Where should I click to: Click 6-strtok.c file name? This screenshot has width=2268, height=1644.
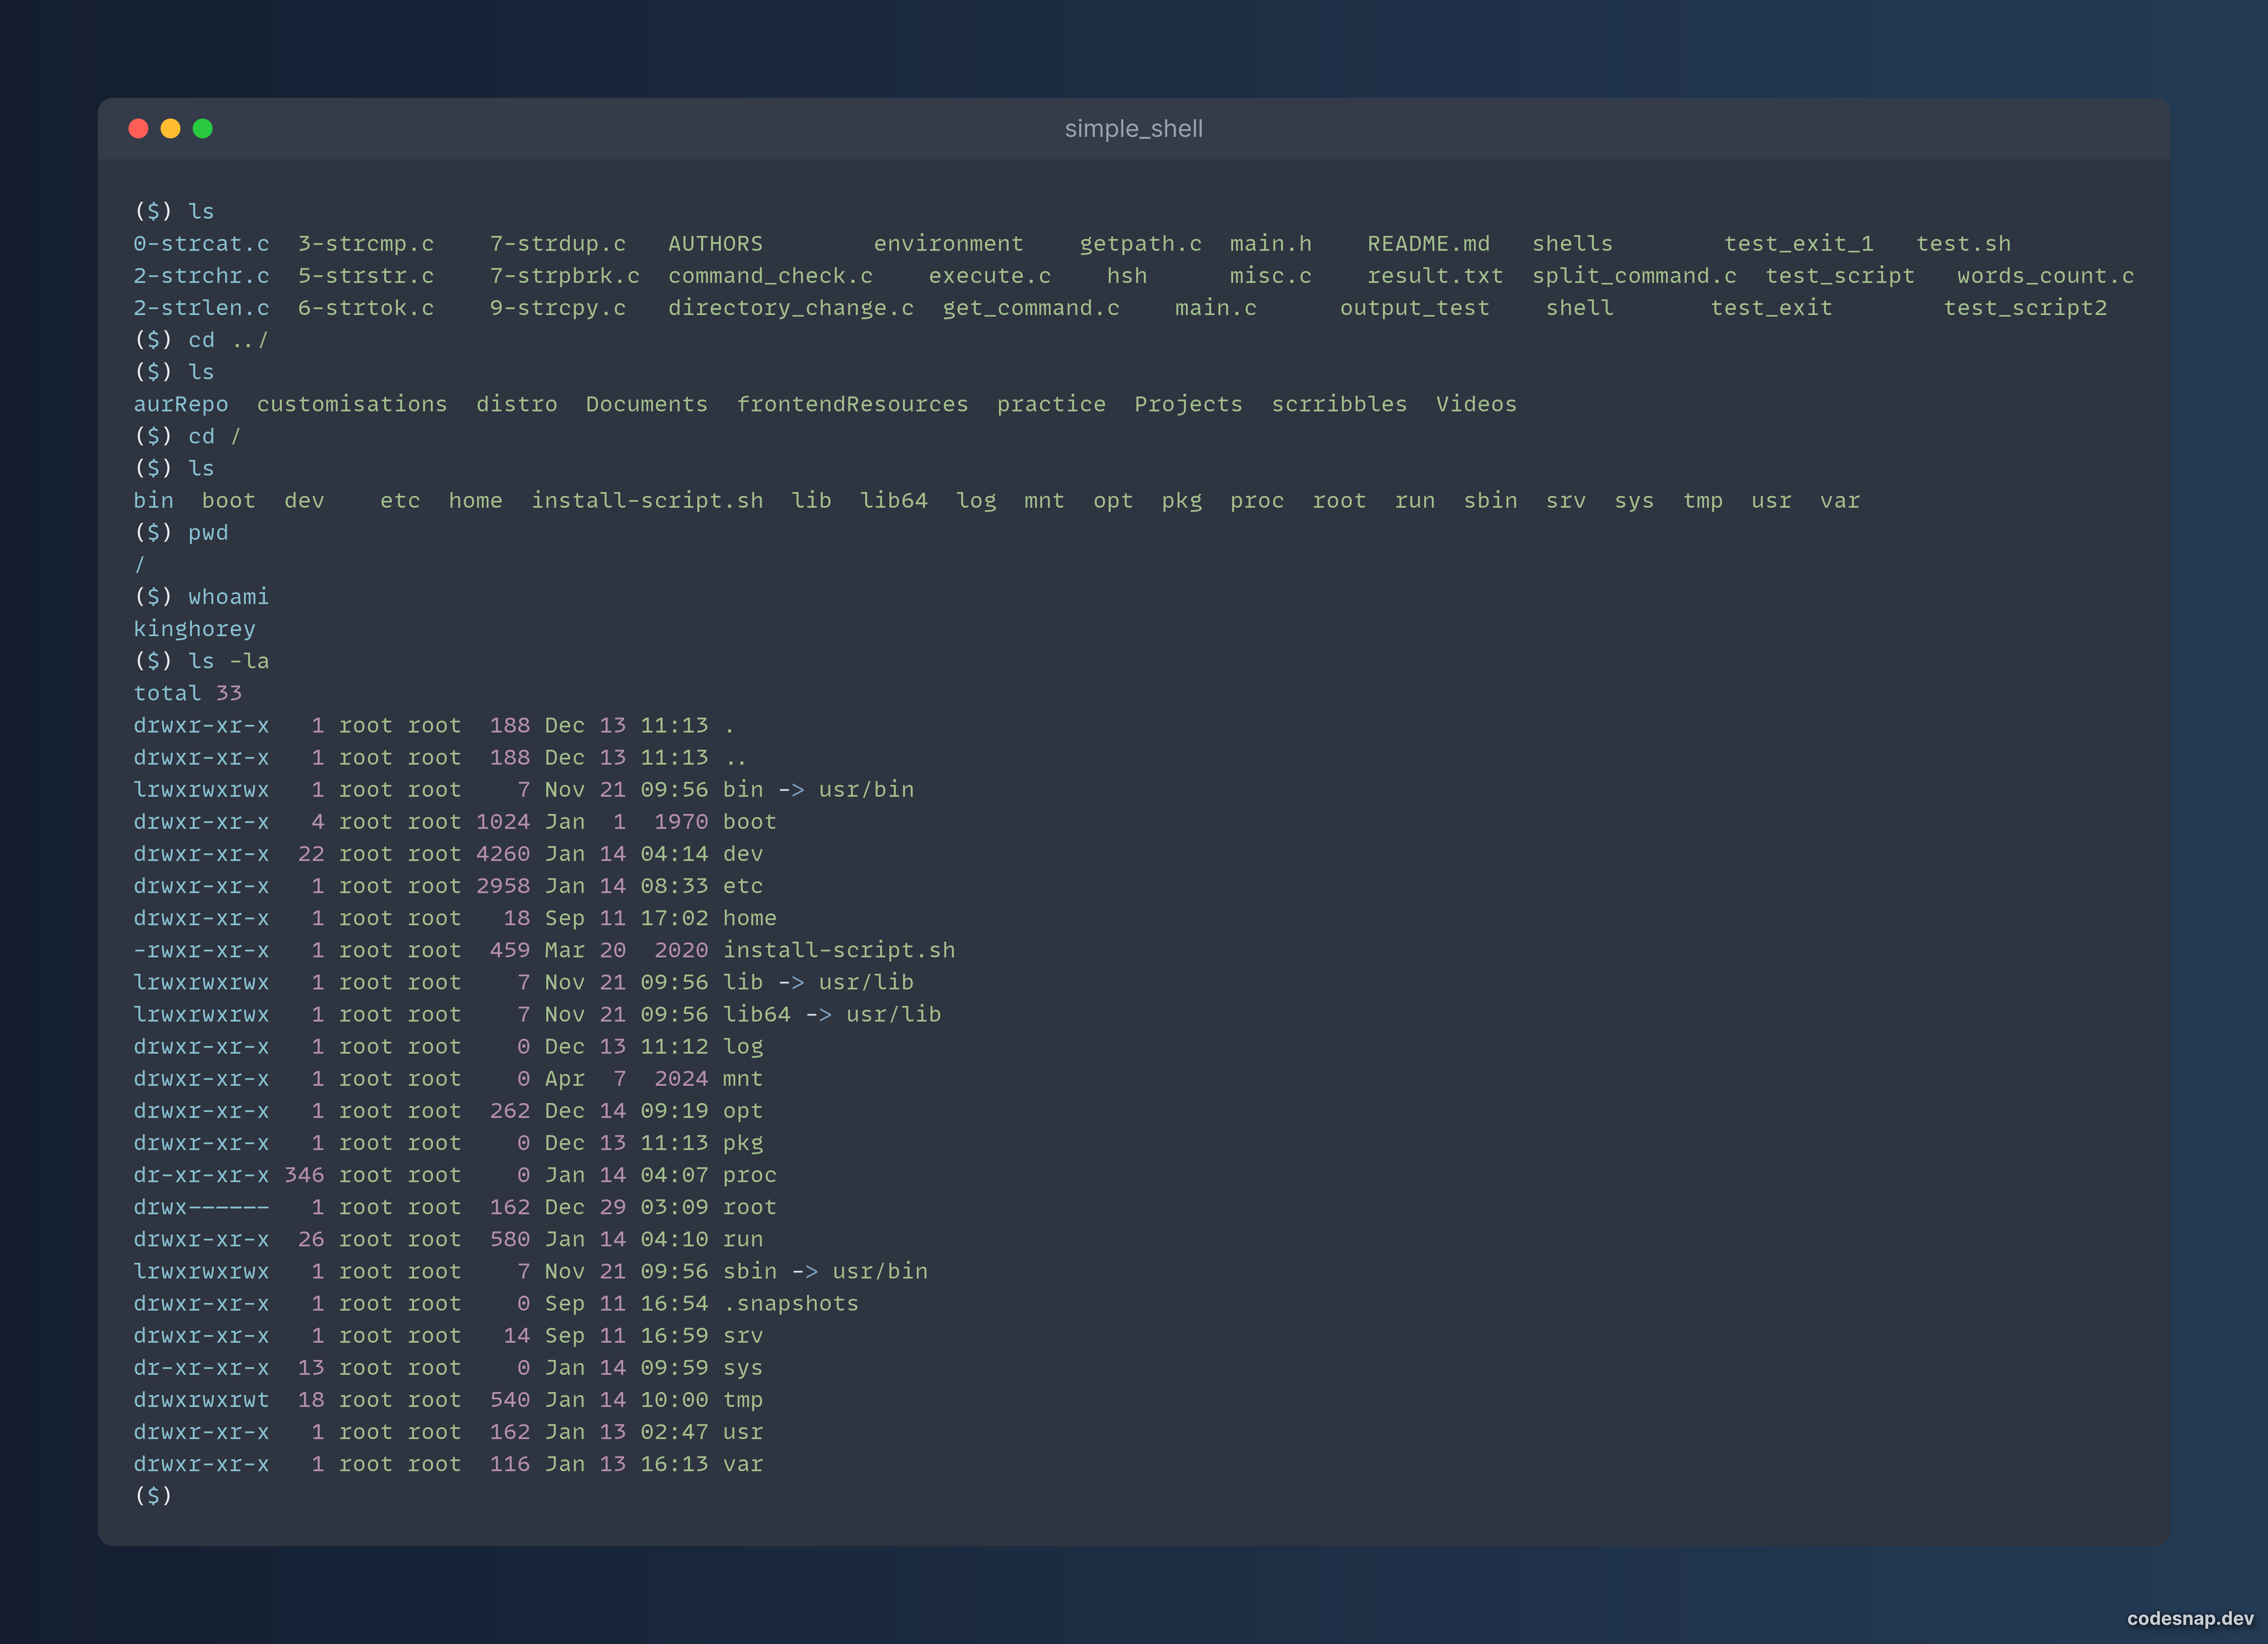pyautogui.click(x=366, y=308)
